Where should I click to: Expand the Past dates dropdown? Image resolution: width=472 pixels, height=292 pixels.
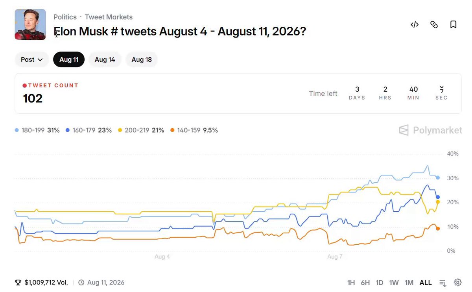point(32,59)
